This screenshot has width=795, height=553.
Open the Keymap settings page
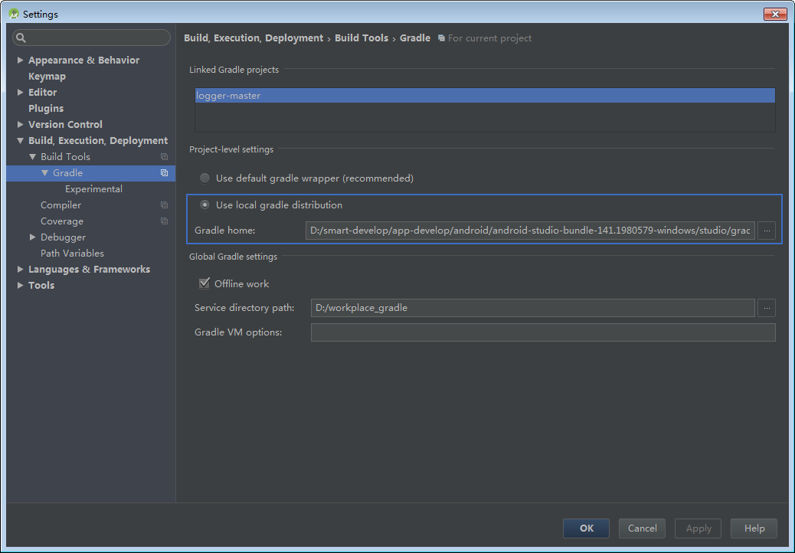coord(47,77)
